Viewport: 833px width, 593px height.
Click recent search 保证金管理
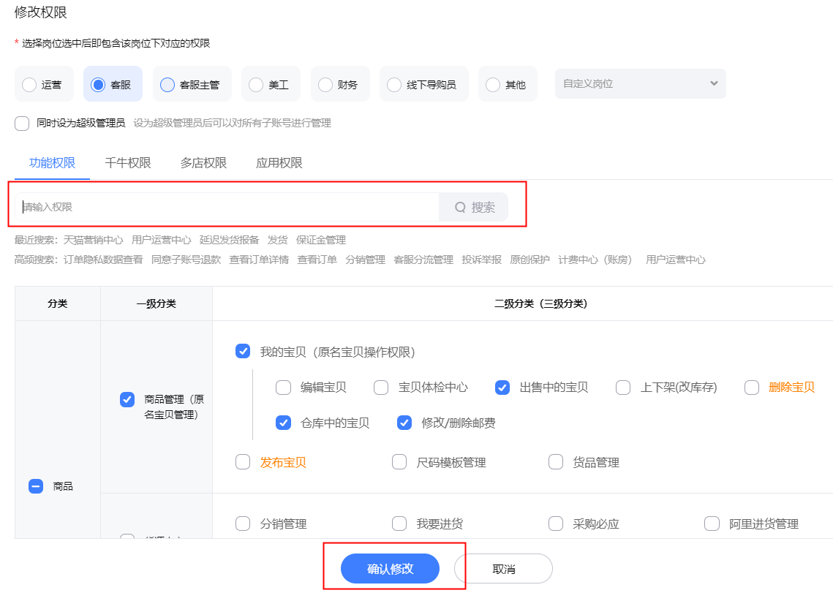coord(321,240)
